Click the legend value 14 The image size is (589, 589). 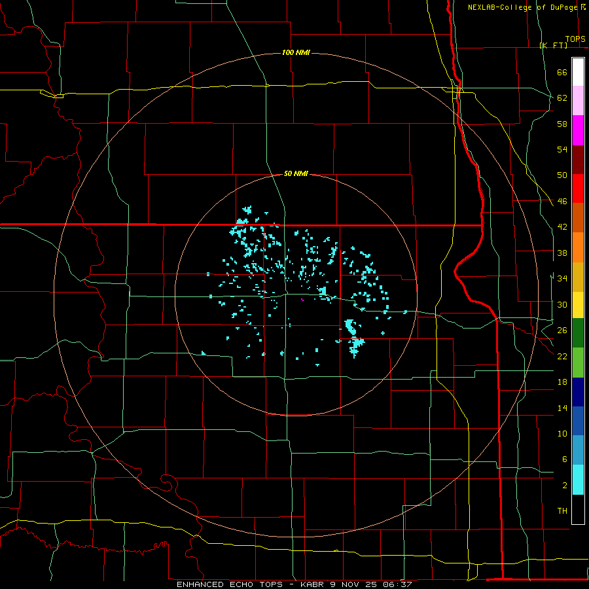pos(562,408)
